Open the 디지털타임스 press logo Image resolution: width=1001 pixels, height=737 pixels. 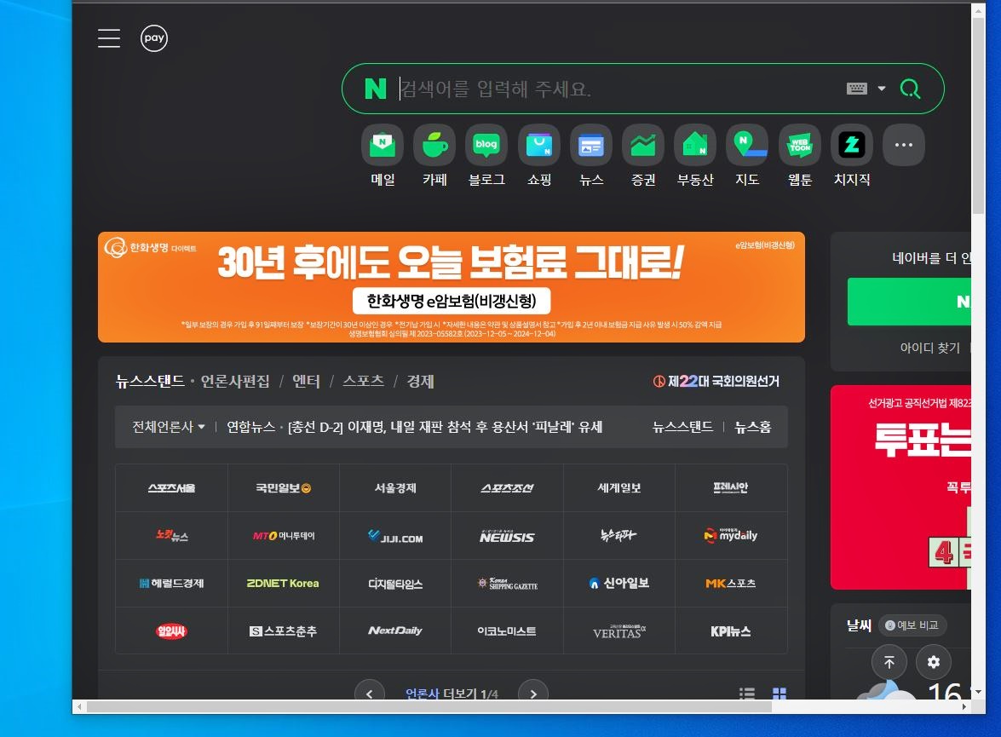click(395, 583)
